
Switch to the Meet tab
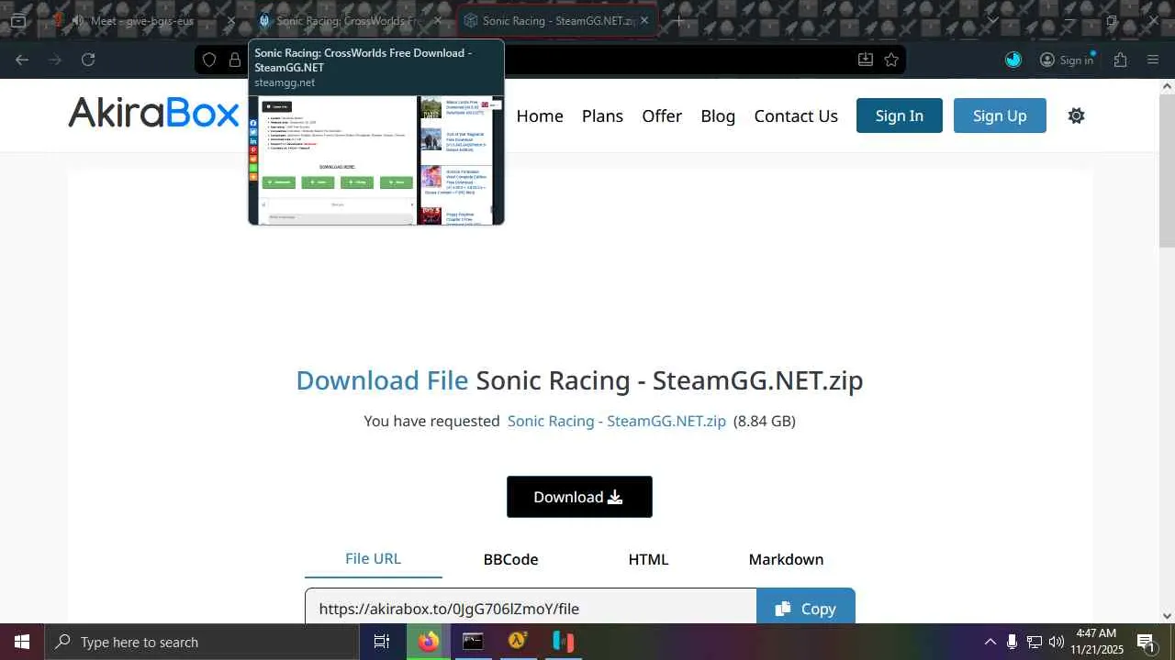[x=142, y=20]
